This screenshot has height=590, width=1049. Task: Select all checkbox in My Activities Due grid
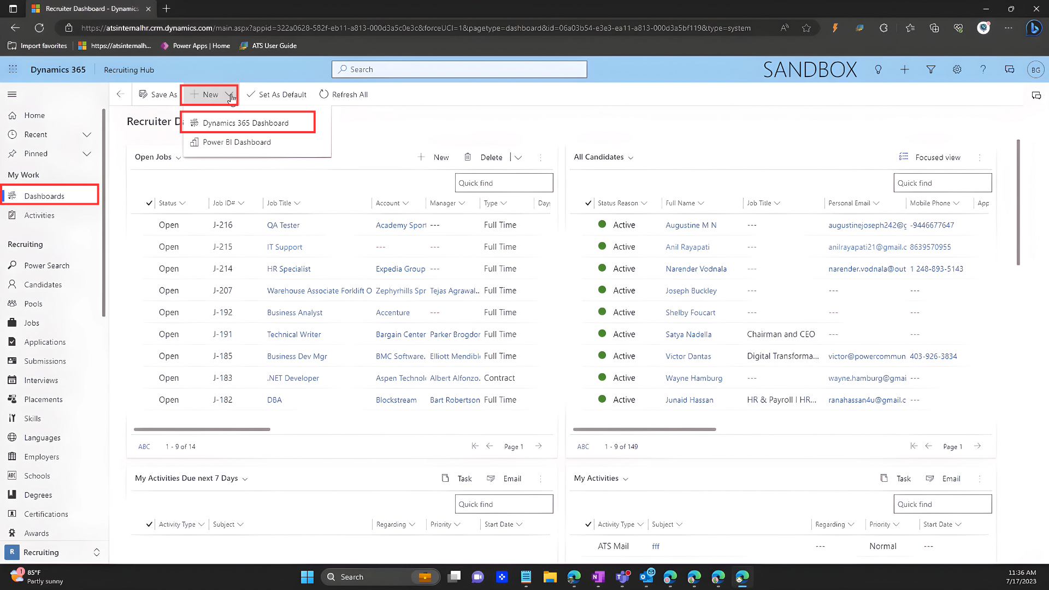(x=149, y=524)
